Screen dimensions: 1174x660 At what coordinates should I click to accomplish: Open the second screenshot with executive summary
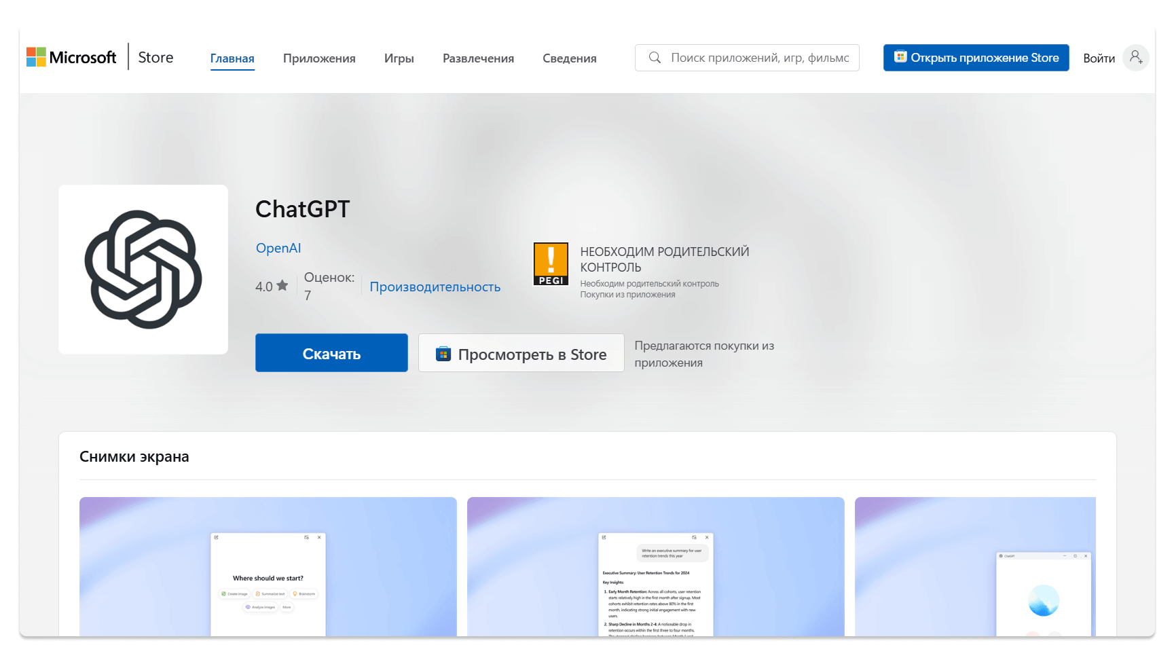coord(656,566)
